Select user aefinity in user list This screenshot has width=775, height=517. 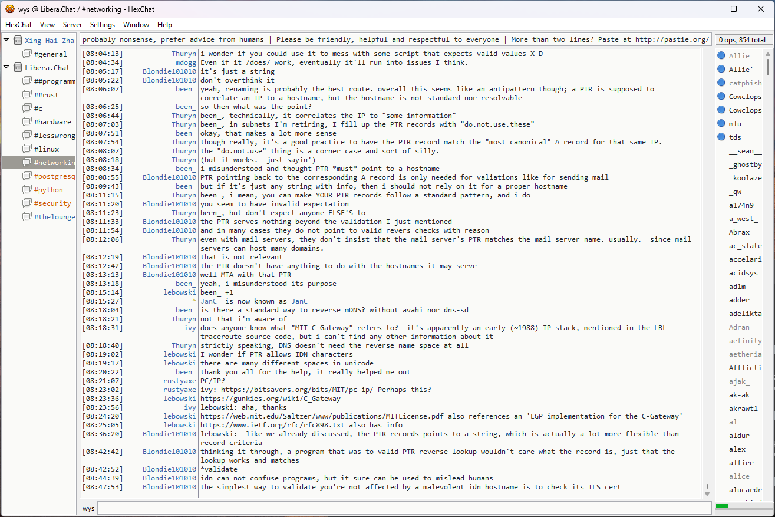745,341
